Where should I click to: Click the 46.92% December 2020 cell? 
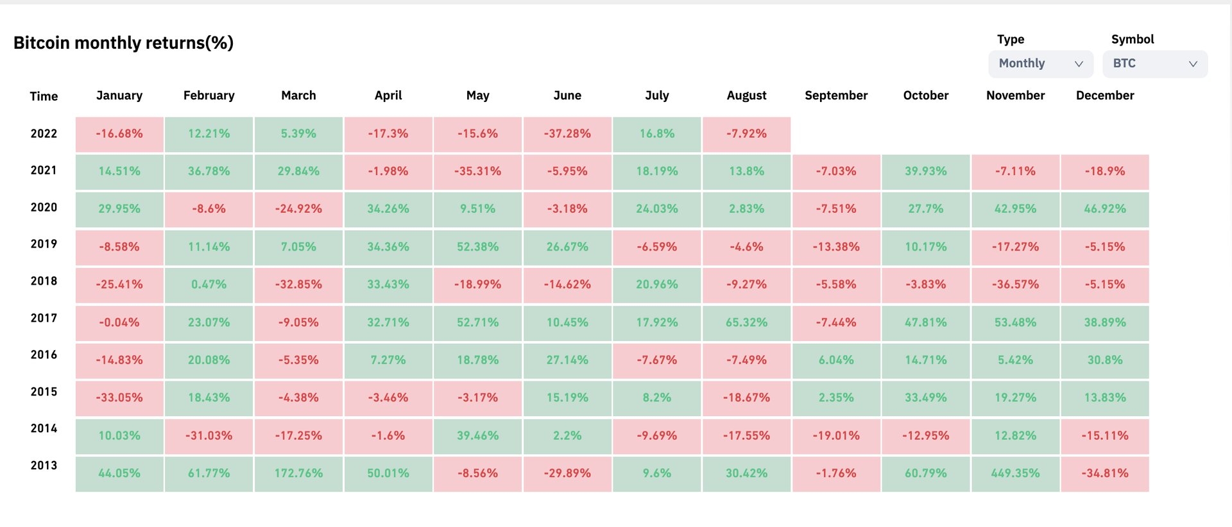(1105, 209)
